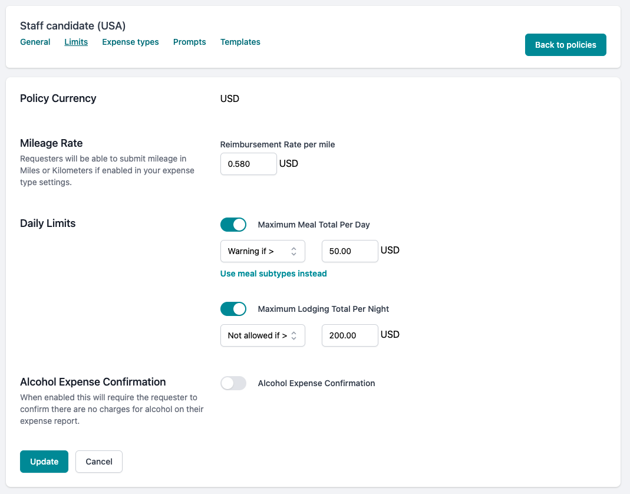
Task: Expand the "Warning if >" meal dropdown
Action: 262,251
